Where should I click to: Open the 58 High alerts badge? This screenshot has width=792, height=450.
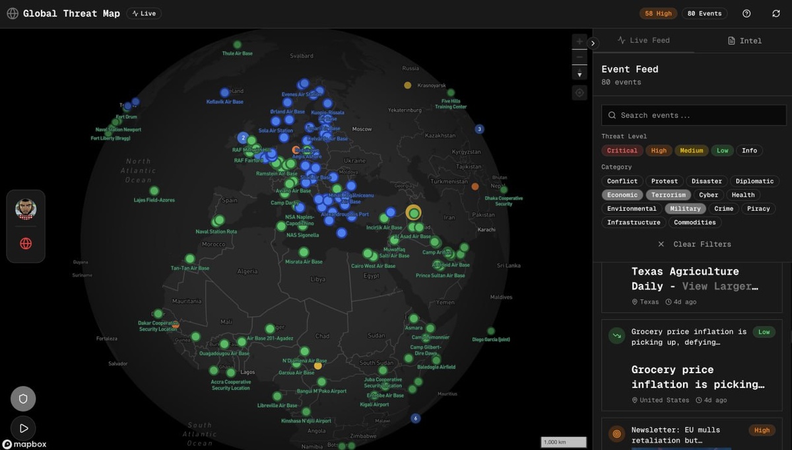pos(658,13)
